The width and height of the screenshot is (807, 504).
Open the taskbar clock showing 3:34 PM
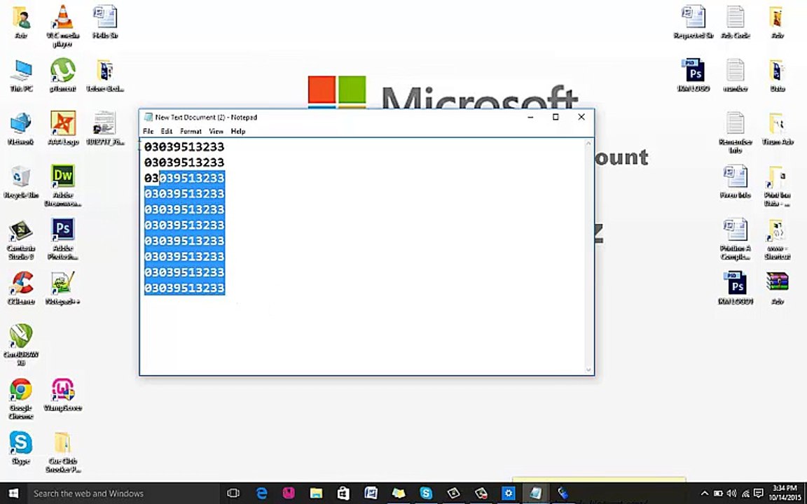pyautogui.click(x=785, y=493)
